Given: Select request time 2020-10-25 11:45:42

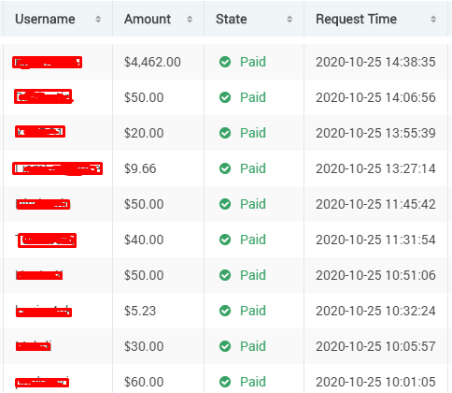Looking at the screenshot, I should coord(375,204).
